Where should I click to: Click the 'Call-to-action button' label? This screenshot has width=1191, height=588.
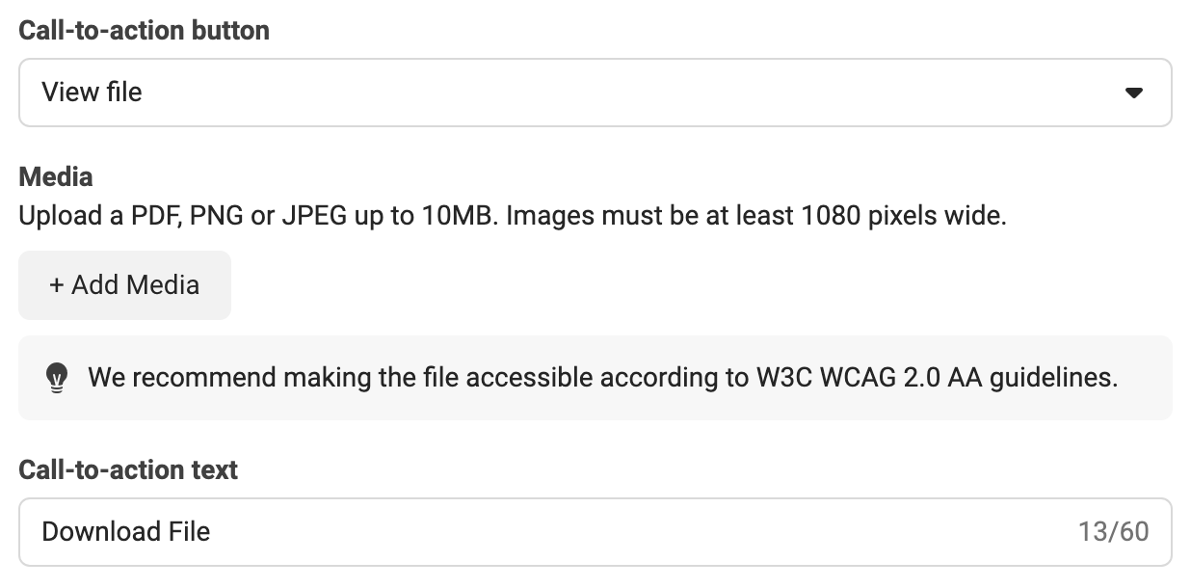tap(145, 31)
